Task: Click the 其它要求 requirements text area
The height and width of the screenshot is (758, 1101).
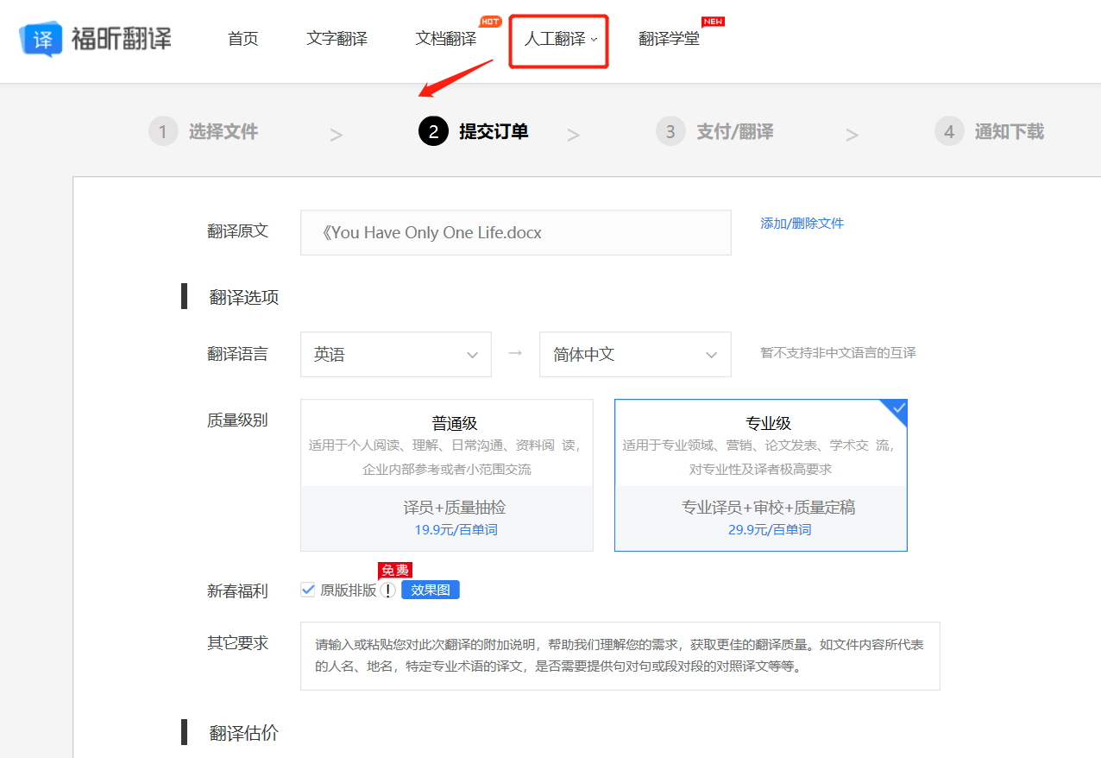Action: 620,654
